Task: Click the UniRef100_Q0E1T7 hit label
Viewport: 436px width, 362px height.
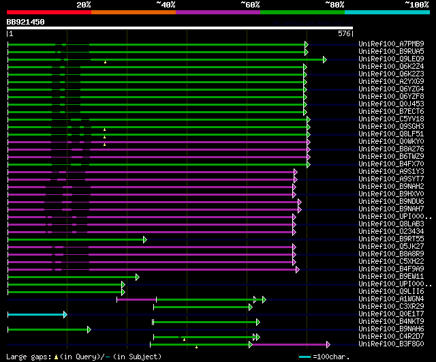Action: coord(391,314)
